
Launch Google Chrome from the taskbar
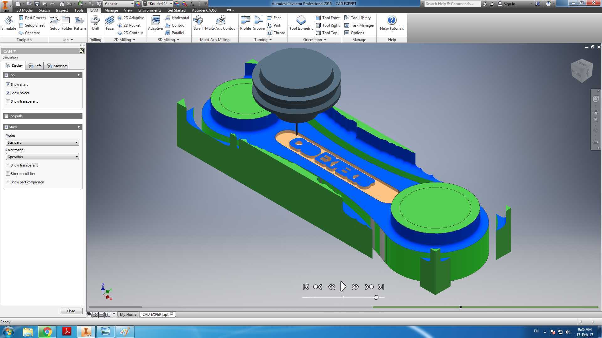point(47,332)
